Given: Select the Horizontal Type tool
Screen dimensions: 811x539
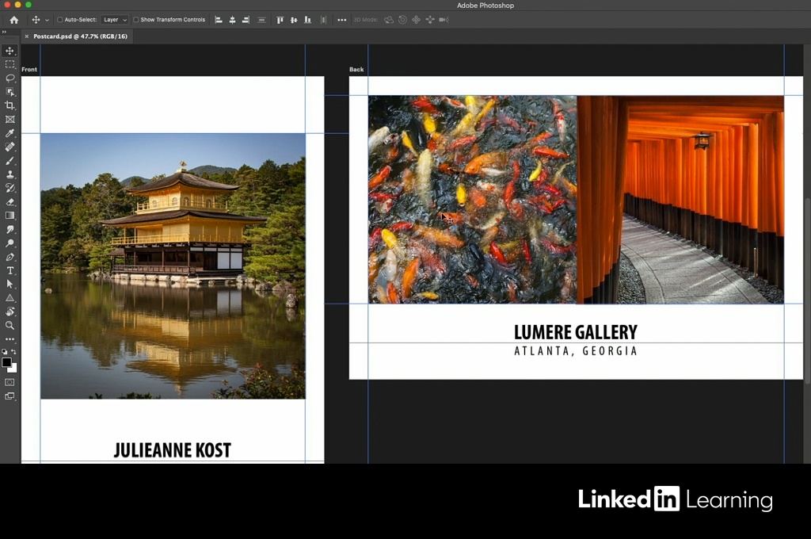Looking at the screenshot, I should pos(10,270).
